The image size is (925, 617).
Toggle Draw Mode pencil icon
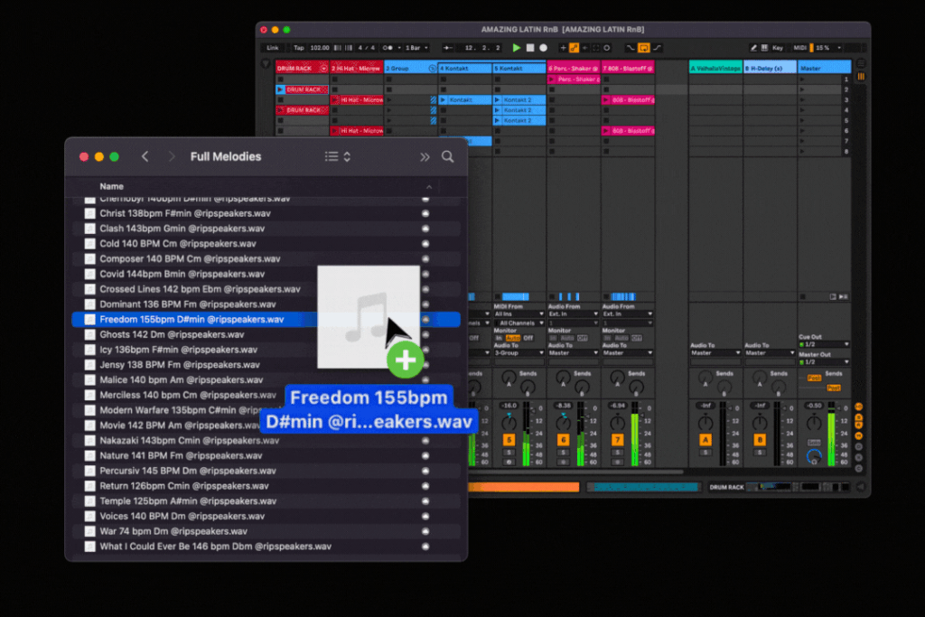tap(753, 48)
